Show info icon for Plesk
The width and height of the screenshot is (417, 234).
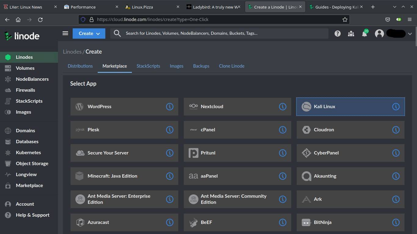click(x=170, y=130)
